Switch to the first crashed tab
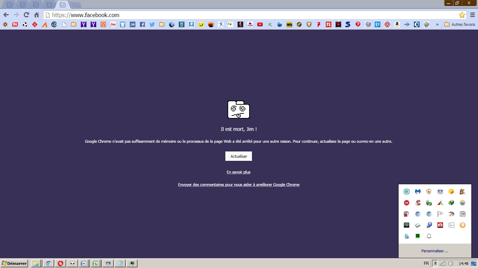Screen dimensions: 478x268 9,5
